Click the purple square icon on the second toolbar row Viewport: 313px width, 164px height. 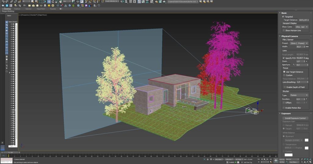tap(86, 5)
